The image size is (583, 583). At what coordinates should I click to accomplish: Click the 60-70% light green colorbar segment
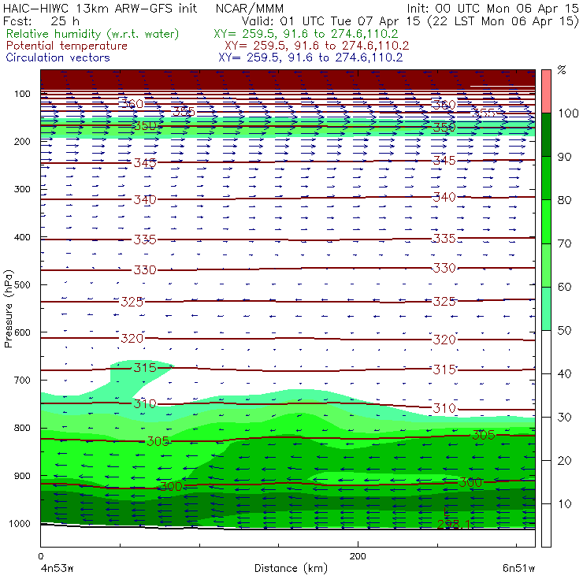click(x=546, y=265)
